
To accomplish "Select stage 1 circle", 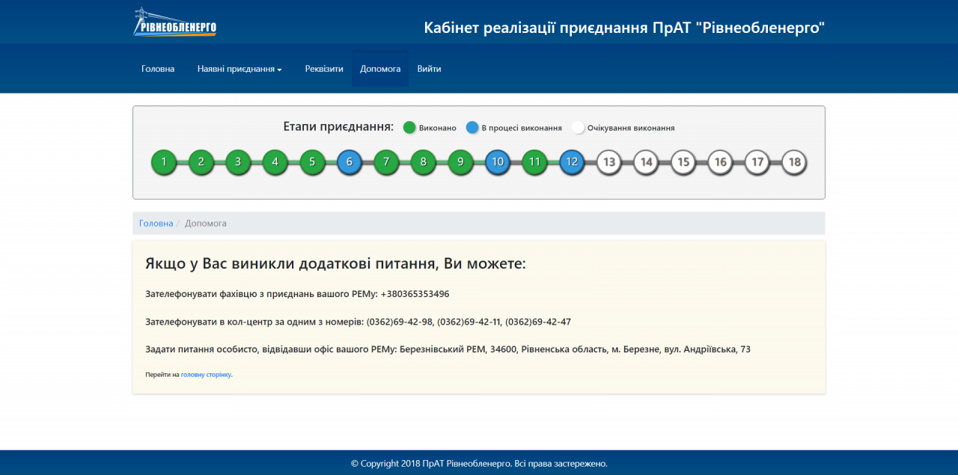I will coord(164,162).
